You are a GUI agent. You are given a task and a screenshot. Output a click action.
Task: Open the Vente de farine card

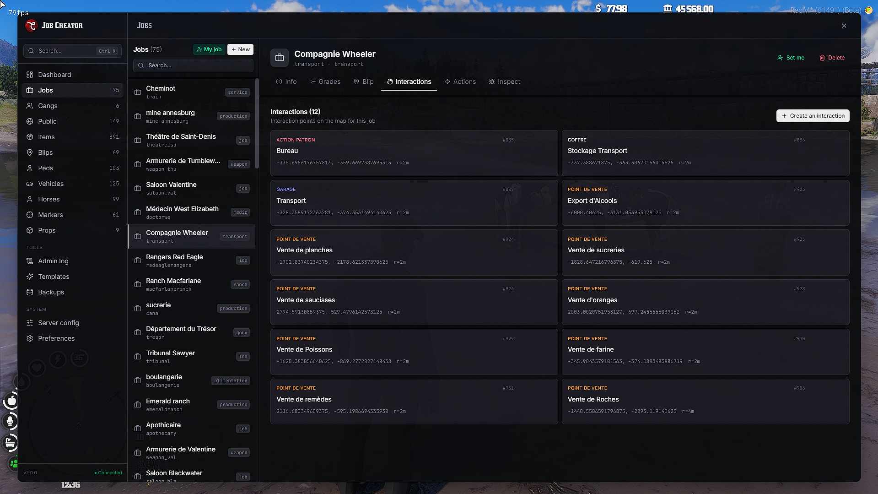[x=706, y=352]
